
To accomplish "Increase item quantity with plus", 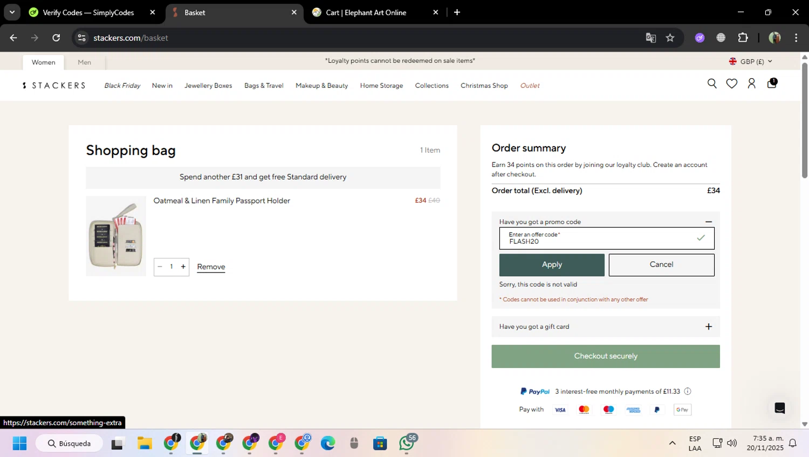I will [183, 267].
